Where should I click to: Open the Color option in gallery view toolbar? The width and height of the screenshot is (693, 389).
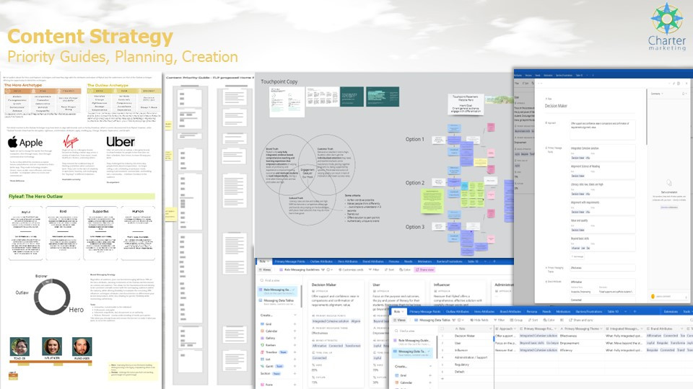pos(406,269)
